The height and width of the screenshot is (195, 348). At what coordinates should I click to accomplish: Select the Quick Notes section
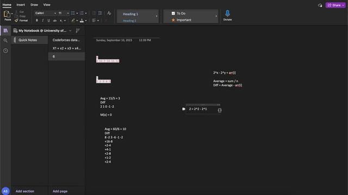coord(29,40)
